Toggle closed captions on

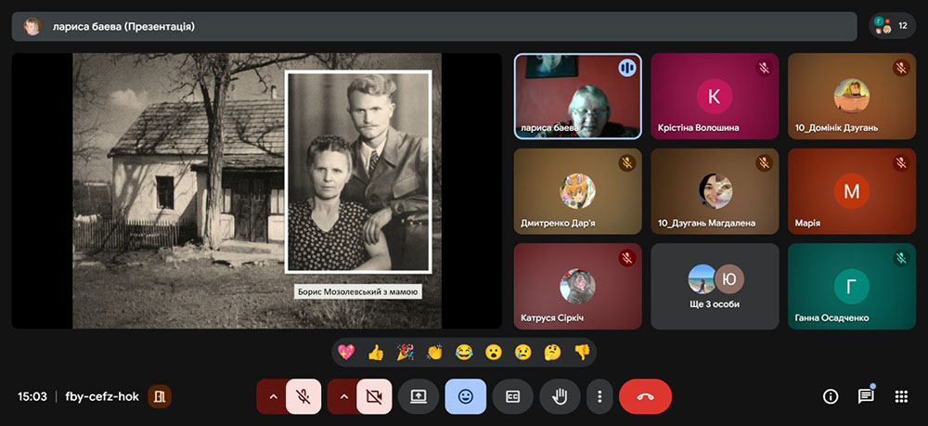(512, 396)
